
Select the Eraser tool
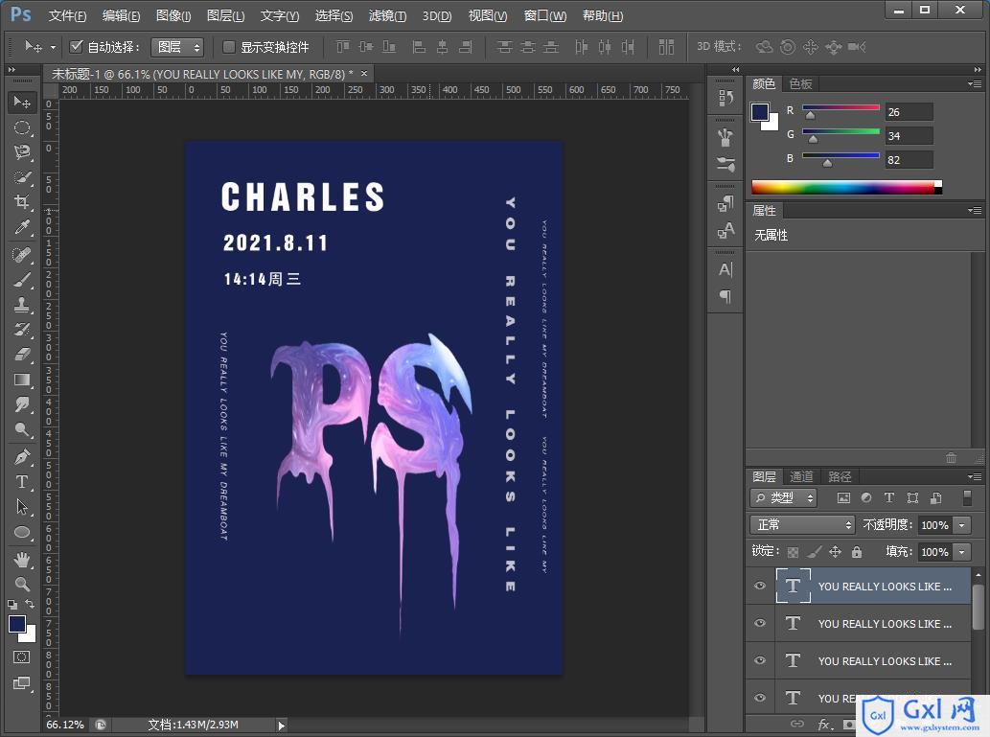(22, 355)
